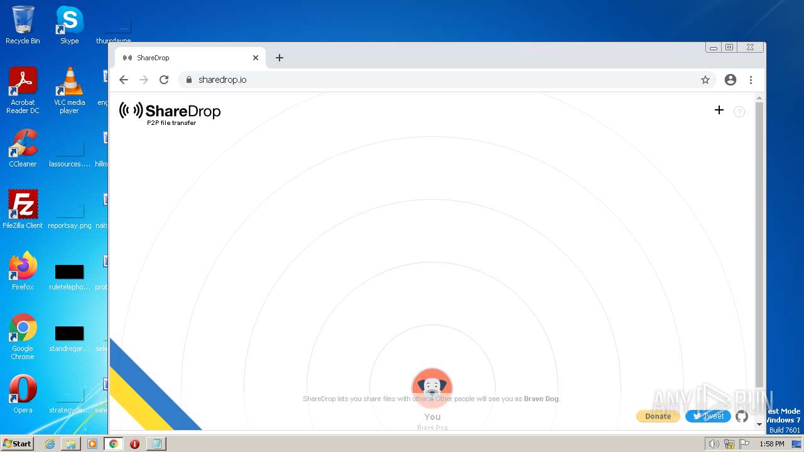Close the ShareDrop tab

[256, 58]
